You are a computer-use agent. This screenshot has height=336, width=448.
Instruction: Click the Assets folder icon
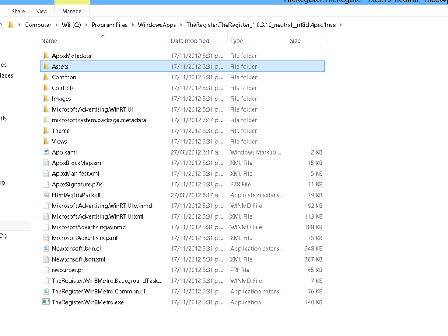46,66
